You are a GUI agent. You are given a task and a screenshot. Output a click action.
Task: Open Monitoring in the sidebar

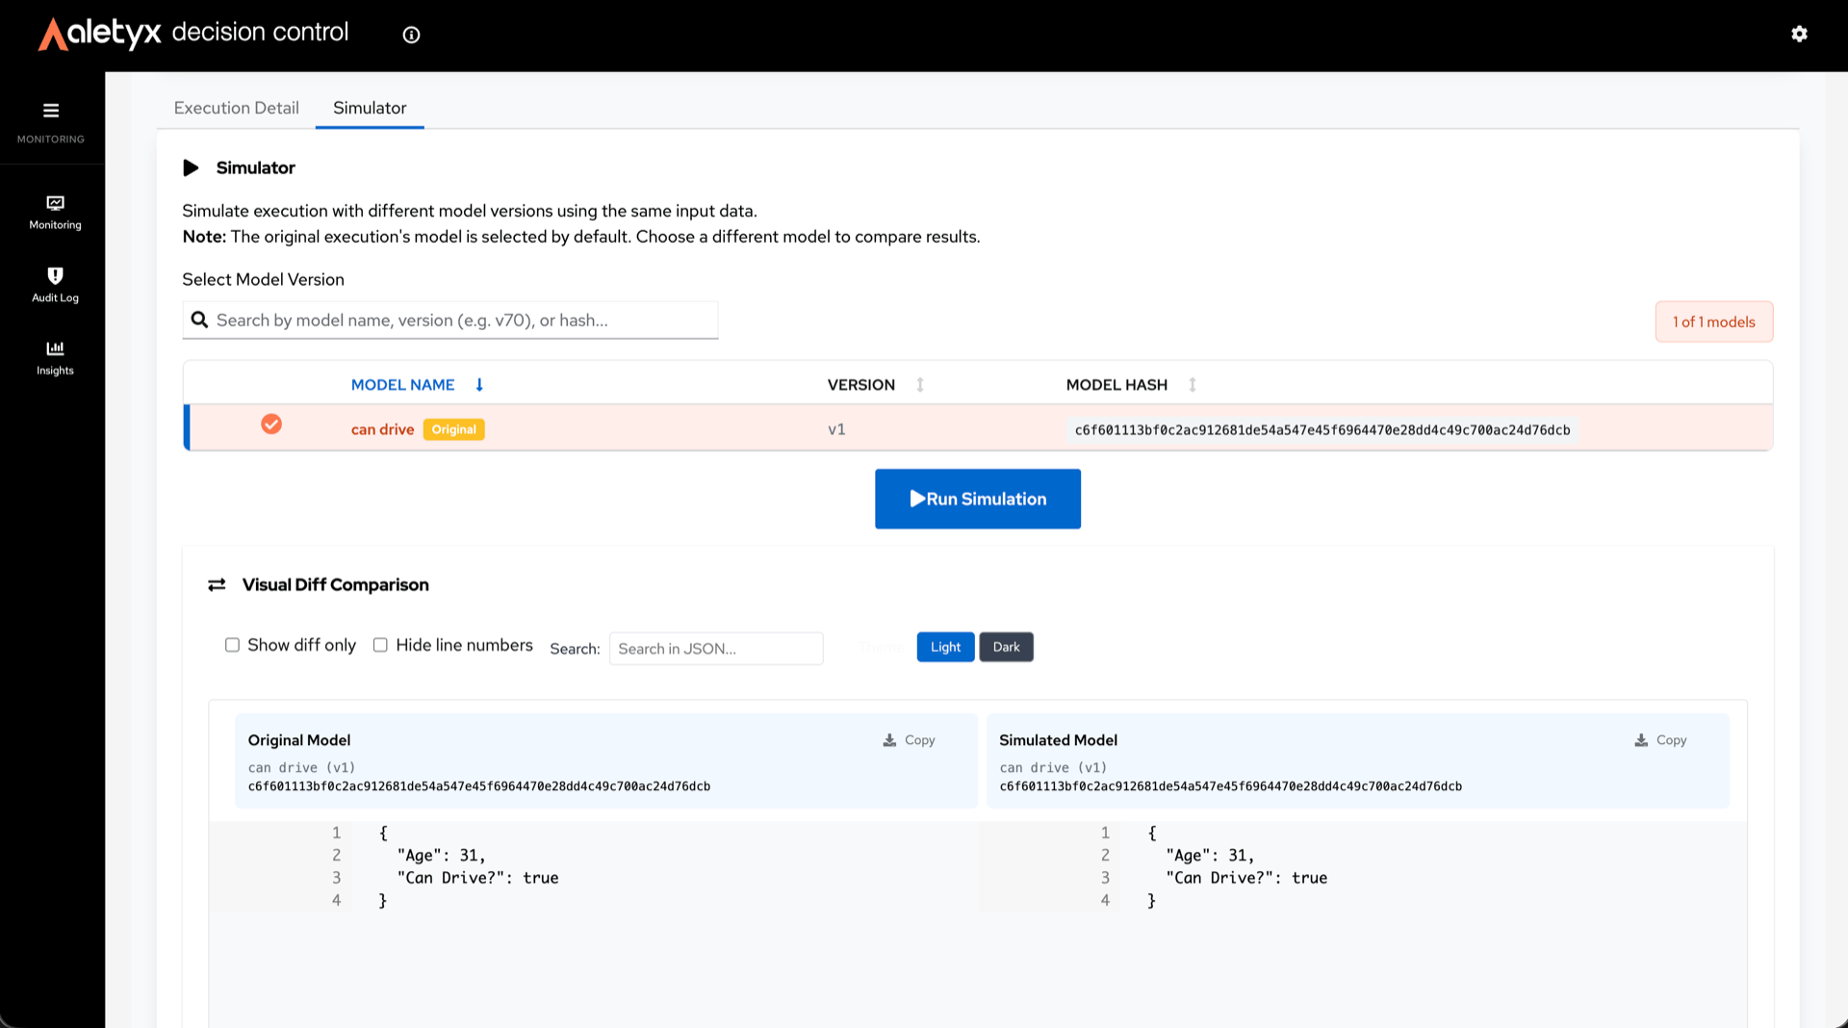pos(55,213)
